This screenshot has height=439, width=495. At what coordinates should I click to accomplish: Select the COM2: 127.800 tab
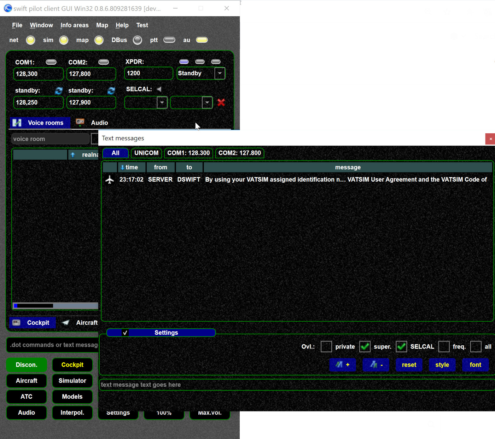240,153
